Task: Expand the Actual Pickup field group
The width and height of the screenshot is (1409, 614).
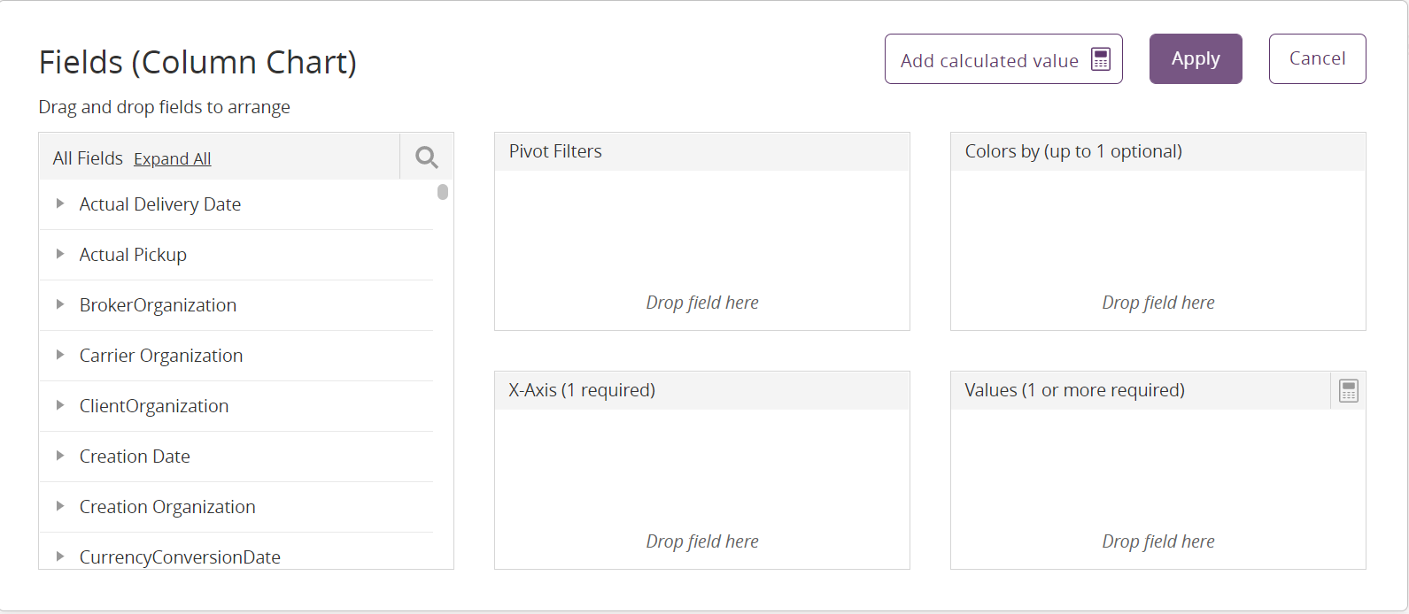Action: (60, 254)
